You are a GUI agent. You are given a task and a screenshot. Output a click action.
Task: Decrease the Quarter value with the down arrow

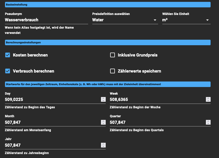(208, 123)
